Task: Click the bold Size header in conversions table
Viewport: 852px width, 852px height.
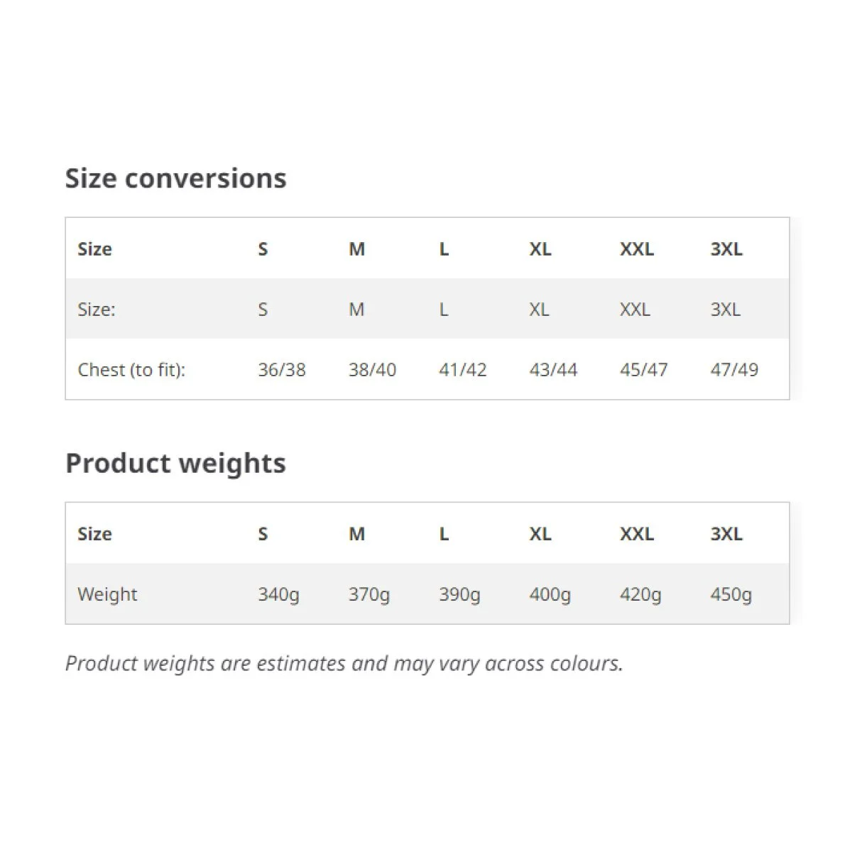Action: pyautogui.click(x=94, y=249)
